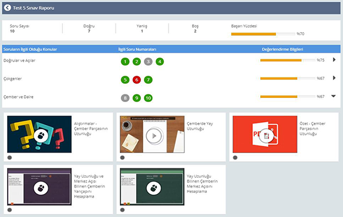
Task: Expand the Çokgenler row arrow
Action: pos(334,78)
